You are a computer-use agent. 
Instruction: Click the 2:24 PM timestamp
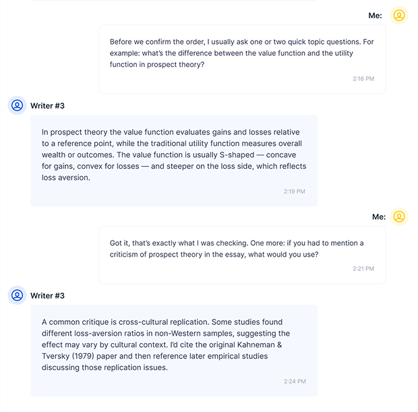pyautogui.click(x=294, y=382)
